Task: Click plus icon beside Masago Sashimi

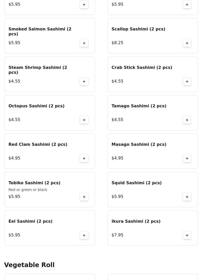Action: [x=187, y=158]
